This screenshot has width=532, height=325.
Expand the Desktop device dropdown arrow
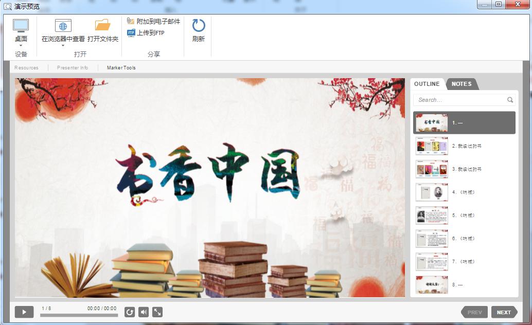coord(21,46)
